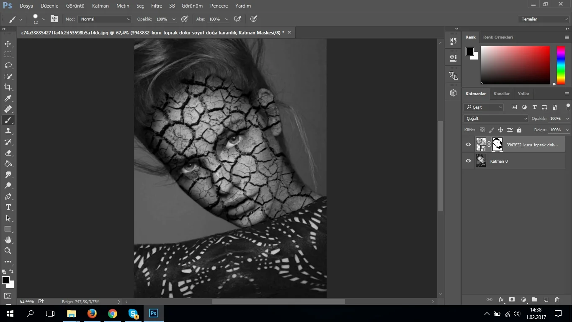Switch to the Kanallar tab
This screenshot has height=322, width=572.
502,93
